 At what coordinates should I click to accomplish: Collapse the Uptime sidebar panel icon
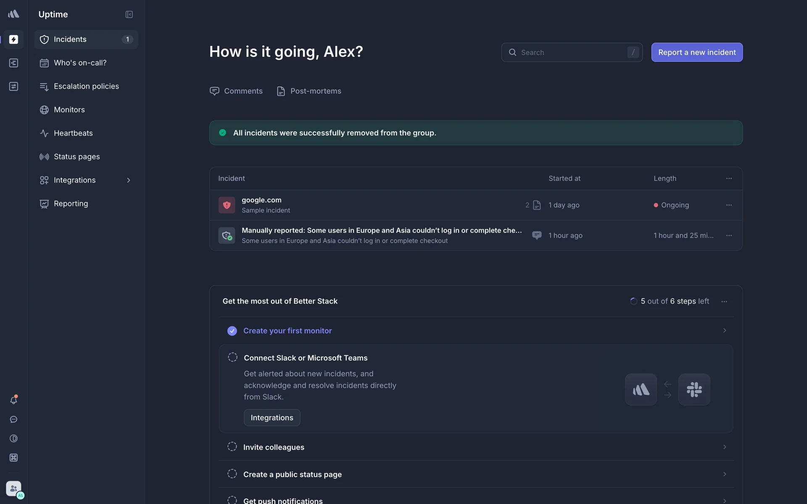(129, 14)
